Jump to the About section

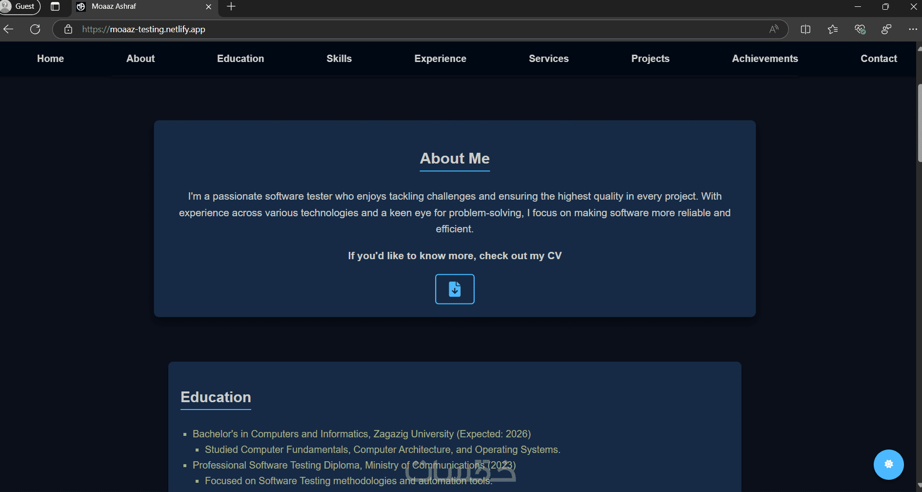[140, 59]
